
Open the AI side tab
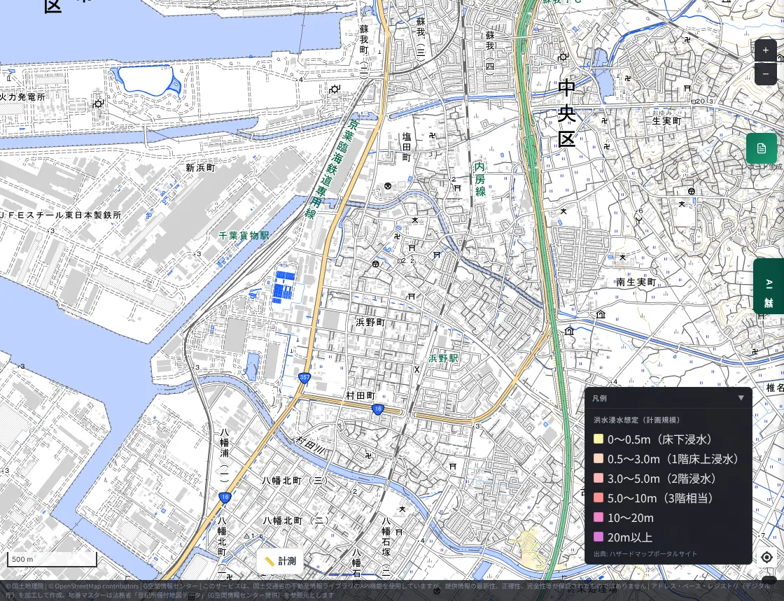pos(769,286)
